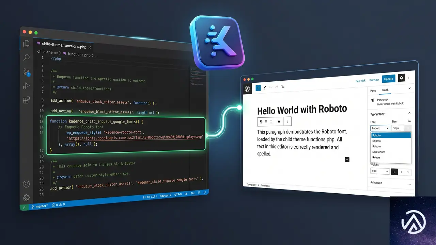Viewport: 436px width, 245px height.
Task: Click the X button beside italic
Action: 408,173
